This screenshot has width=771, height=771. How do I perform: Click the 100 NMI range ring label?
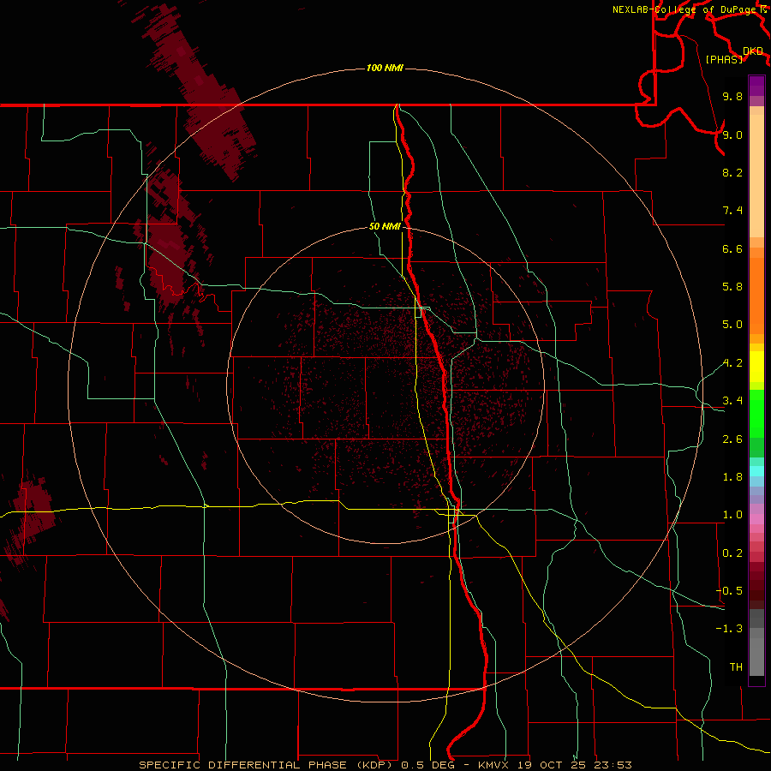click(x=385, y=68)
